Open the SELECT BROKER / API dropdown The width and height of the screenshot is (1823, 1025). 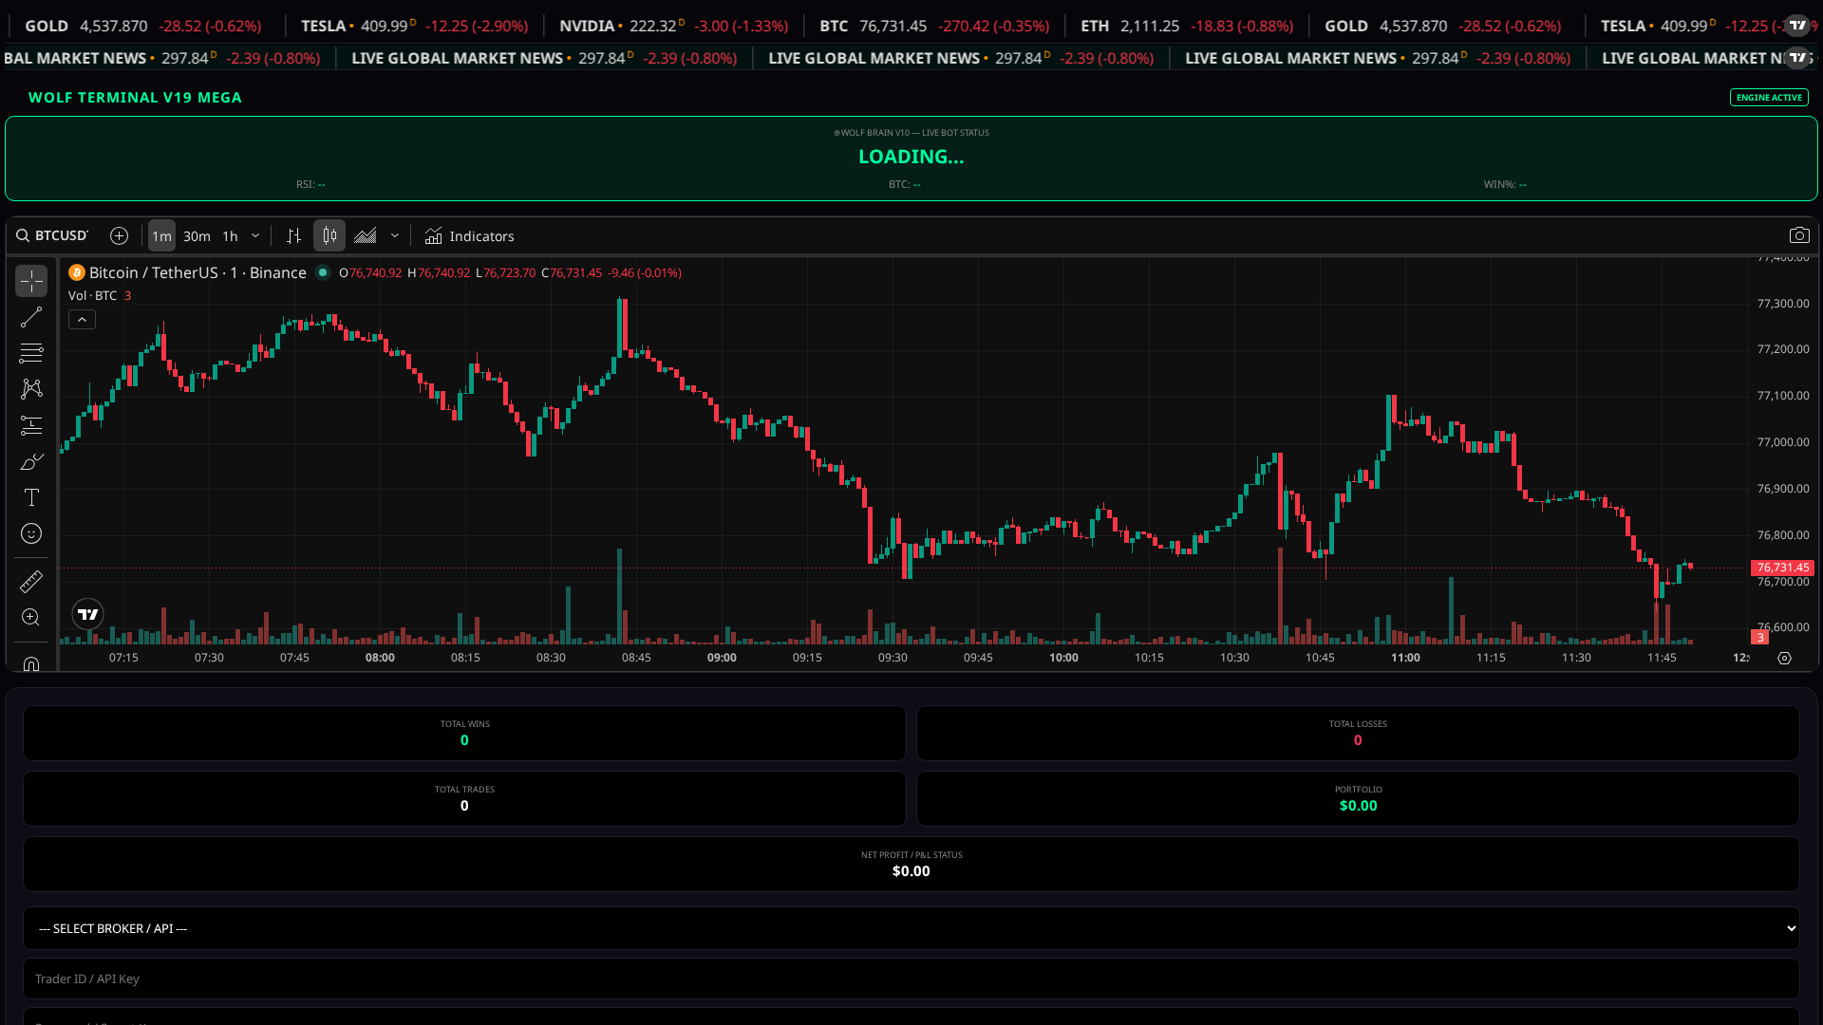coord(911,928)
